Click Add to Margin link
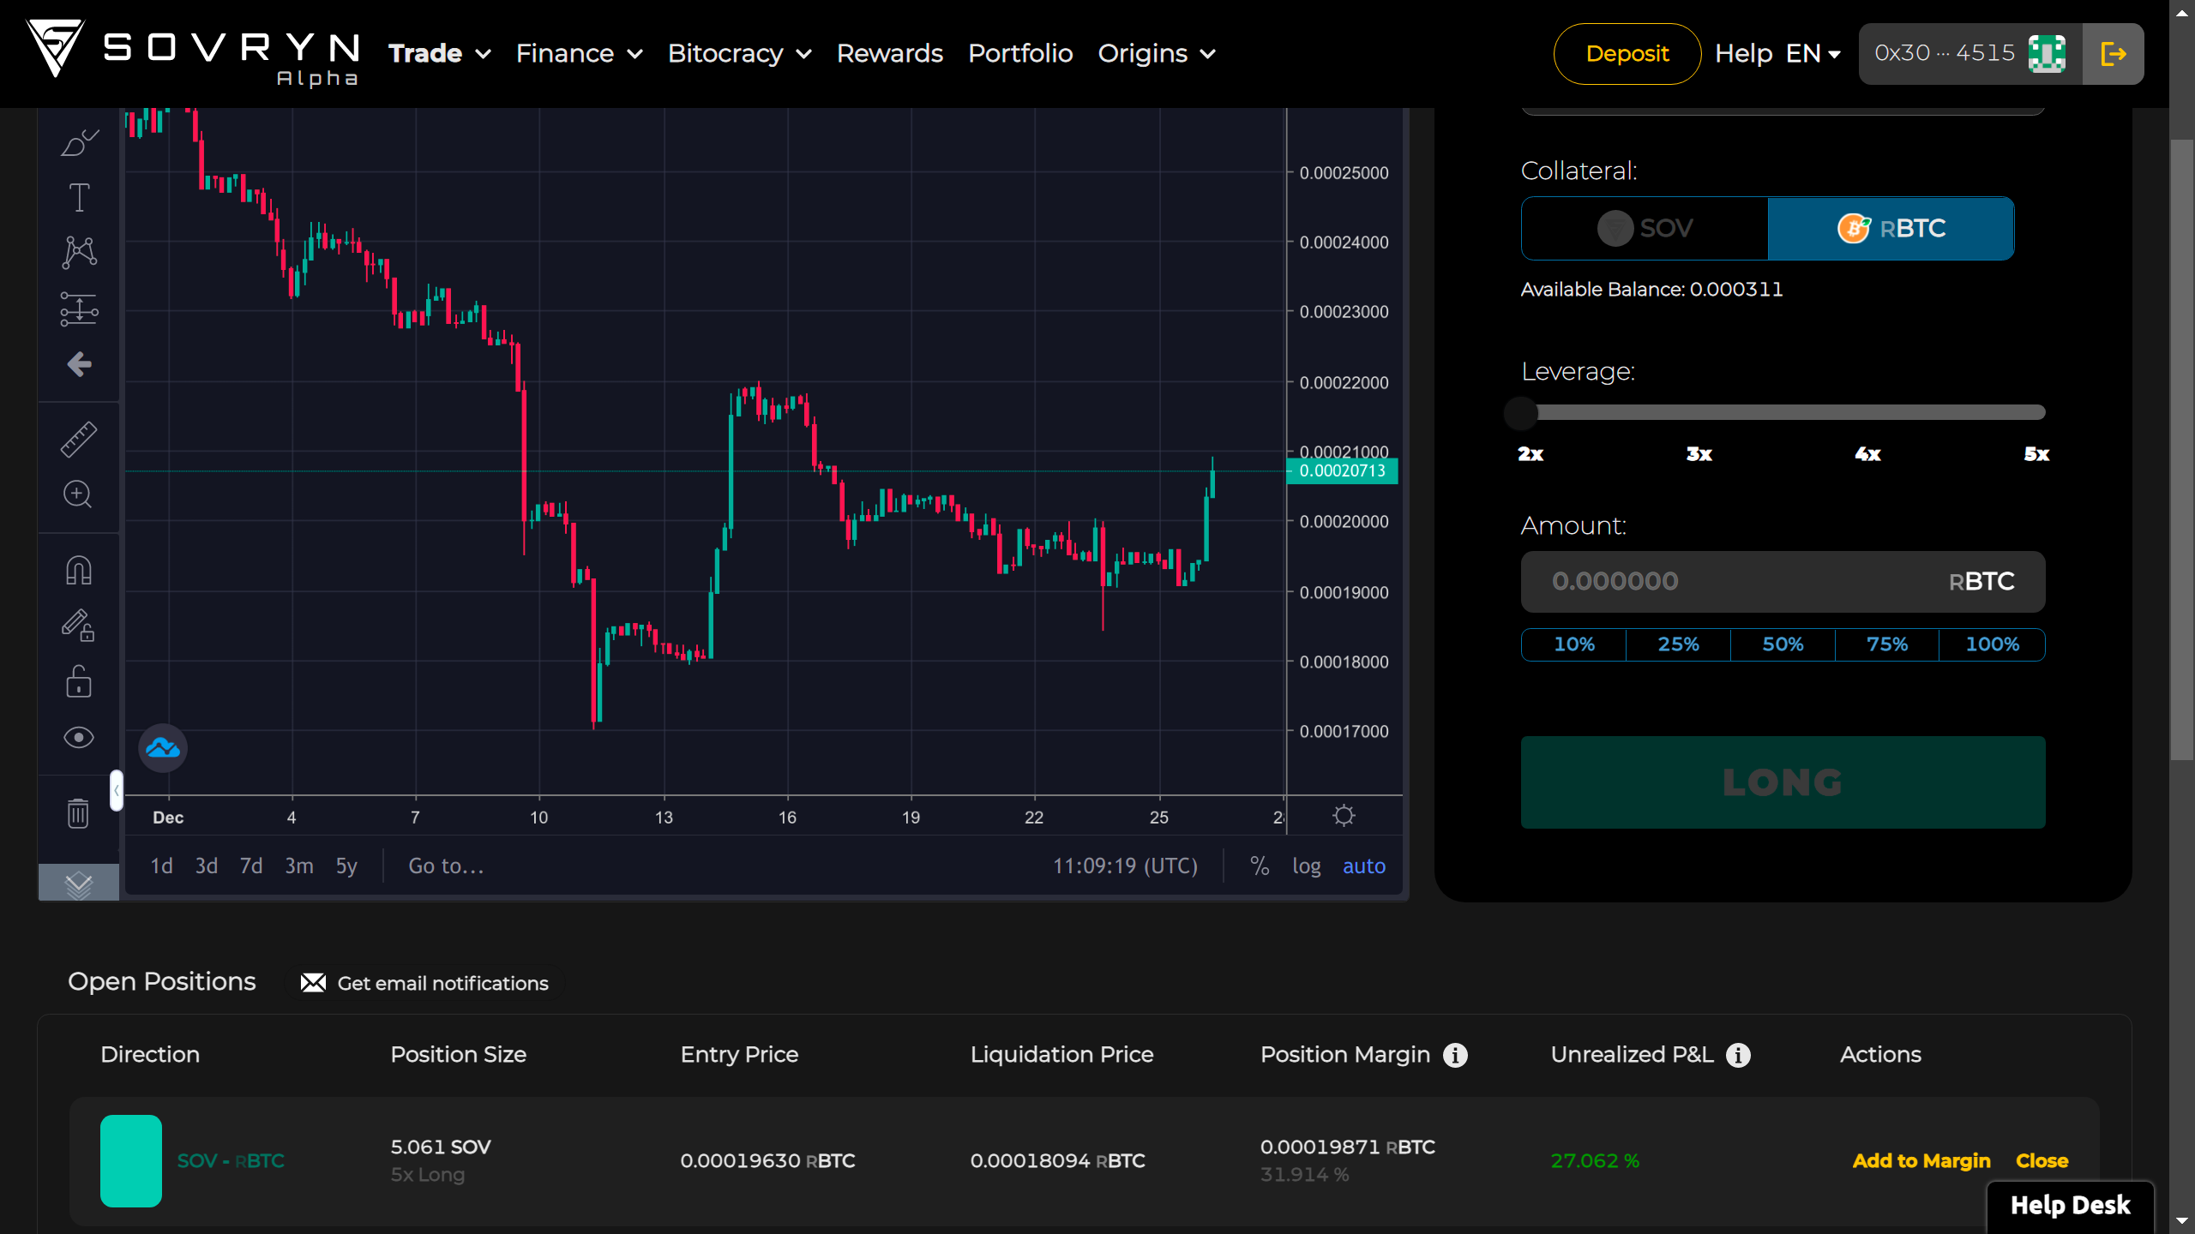 pos(1921,1161)
